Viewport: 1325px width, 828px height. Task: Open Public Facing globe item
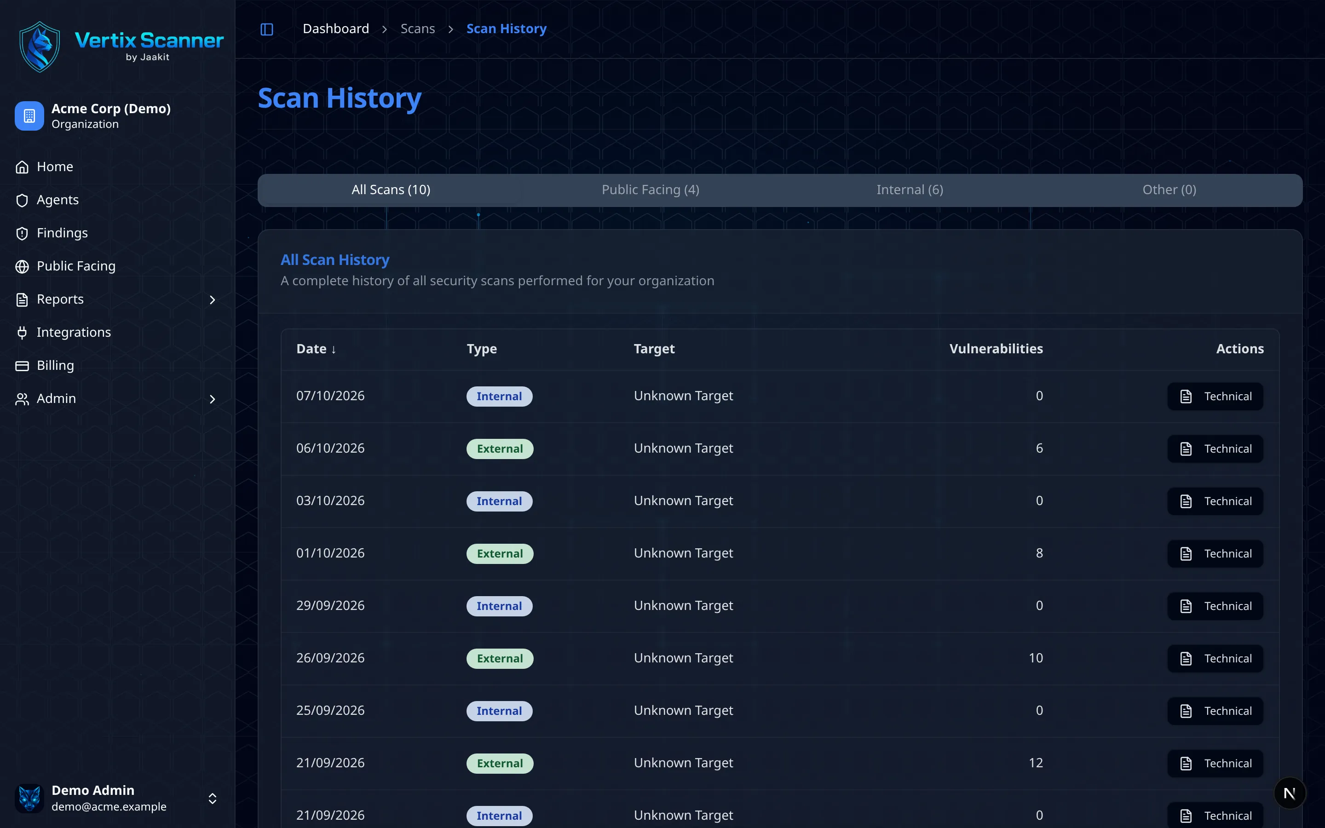coord(117,266)
